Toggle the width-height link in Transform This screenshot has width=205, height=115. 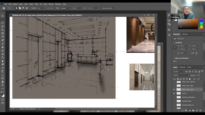[x=175, y=48]
